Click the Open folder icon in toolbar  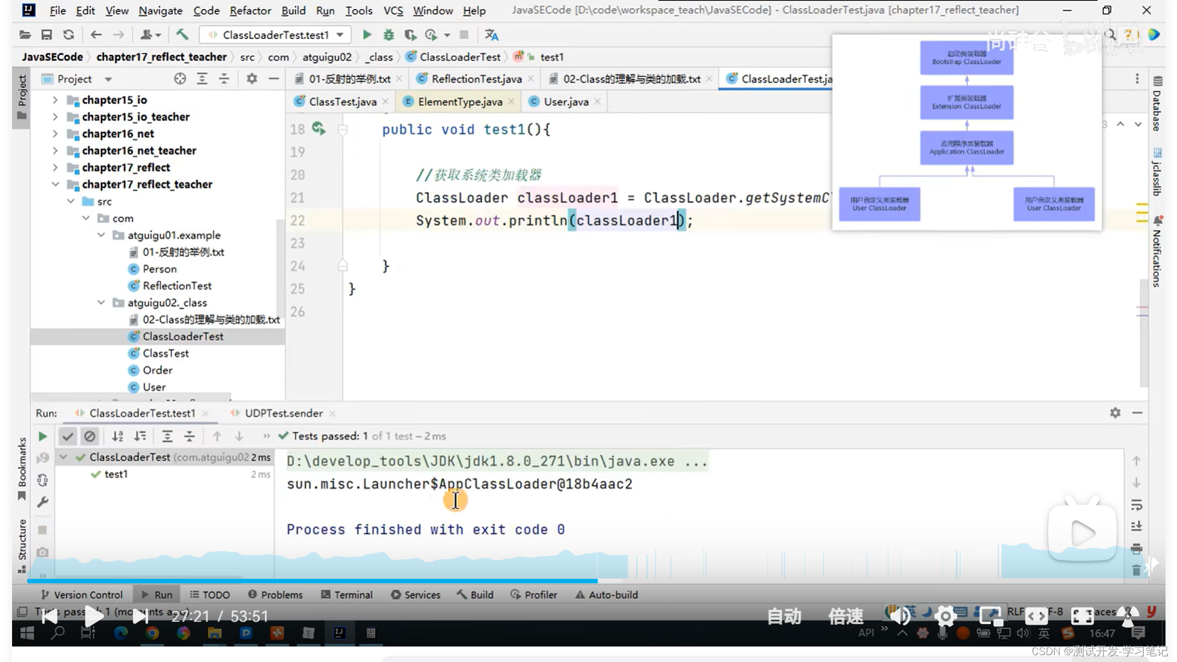25,35
